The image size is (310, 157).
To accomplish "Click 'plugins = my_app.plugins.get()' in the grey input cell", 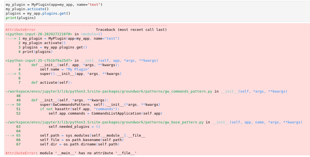I will tap(38, 13).
